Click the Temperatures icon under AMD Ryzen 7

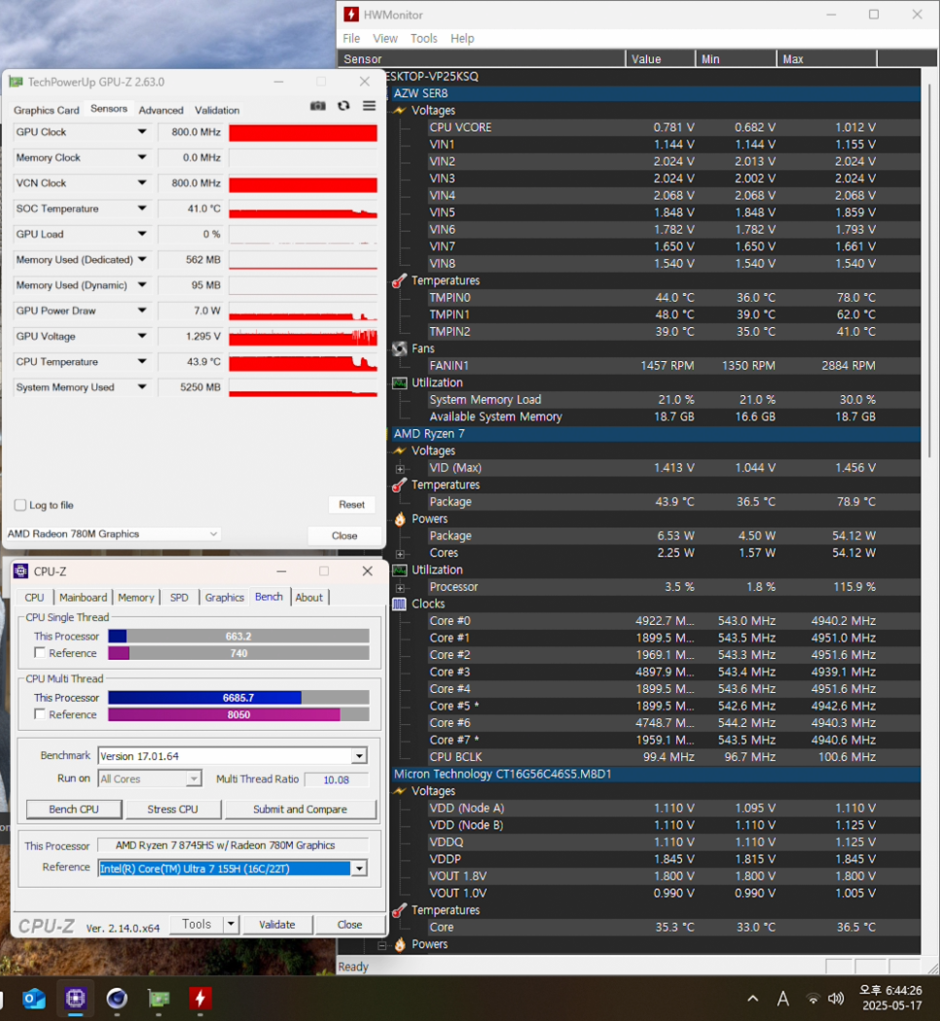pos(400,485)
